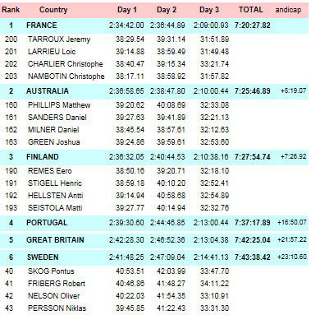This screenshot has height=315, width=311.
Task: Click the PORTUGAL team row
Action: [154, 223]
